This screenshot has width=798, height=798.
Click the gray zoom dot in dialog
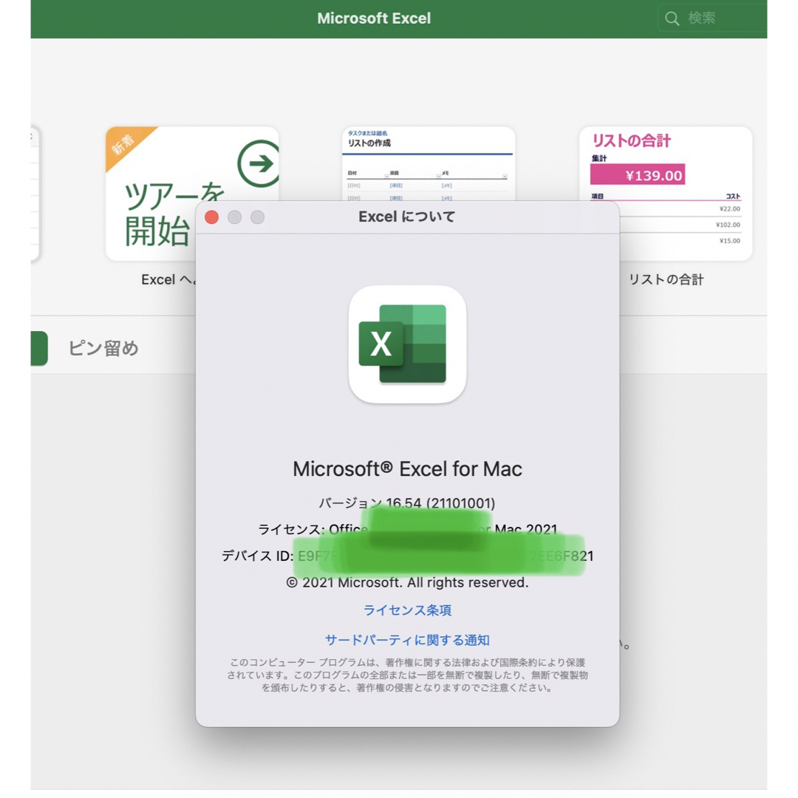258,217
